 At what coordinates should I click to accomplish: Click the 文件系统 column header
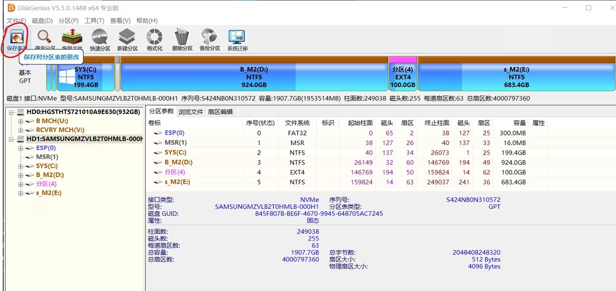point(297,123)
